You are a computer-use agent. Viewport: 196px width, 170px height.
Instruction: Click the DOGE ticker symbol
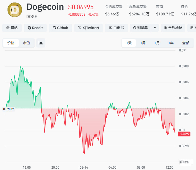click(32, 17)
